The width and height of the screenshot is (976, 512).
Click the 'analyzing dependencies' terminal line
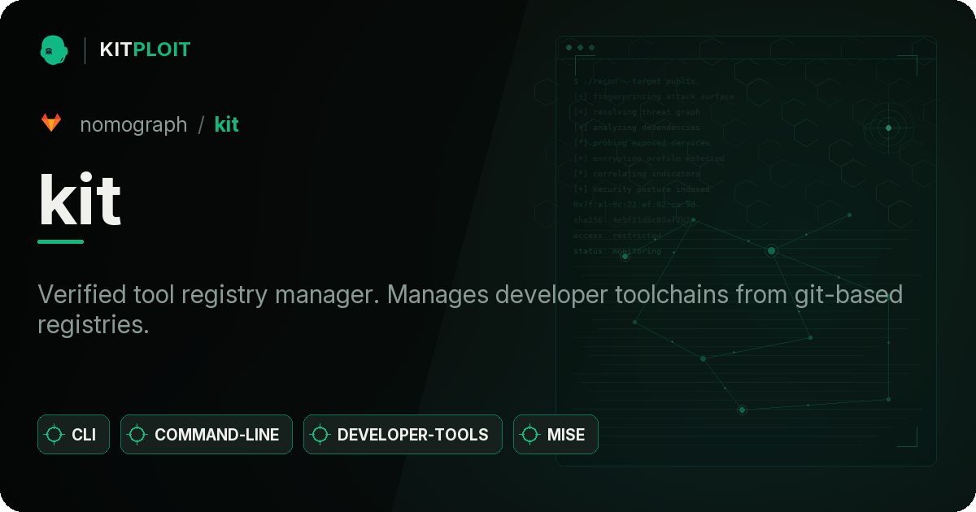coord(636,128)
